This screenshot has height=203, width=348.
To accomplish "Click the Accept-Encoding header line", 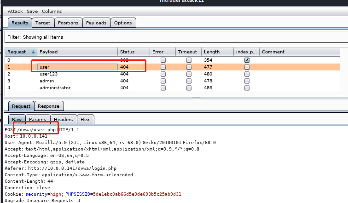I will pyautogui.click(x=45, y=162).
